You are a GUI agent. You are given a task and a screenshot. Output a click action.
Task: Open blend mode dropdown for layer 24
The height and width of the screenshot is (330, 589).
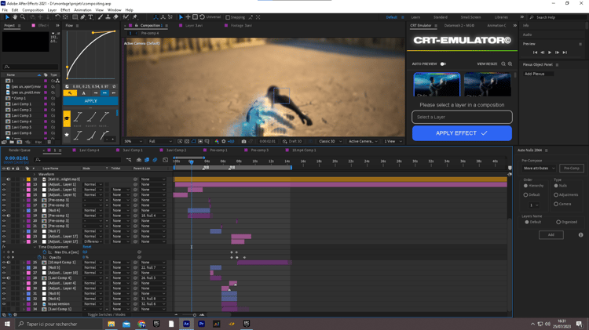click(x=93, y=241)
